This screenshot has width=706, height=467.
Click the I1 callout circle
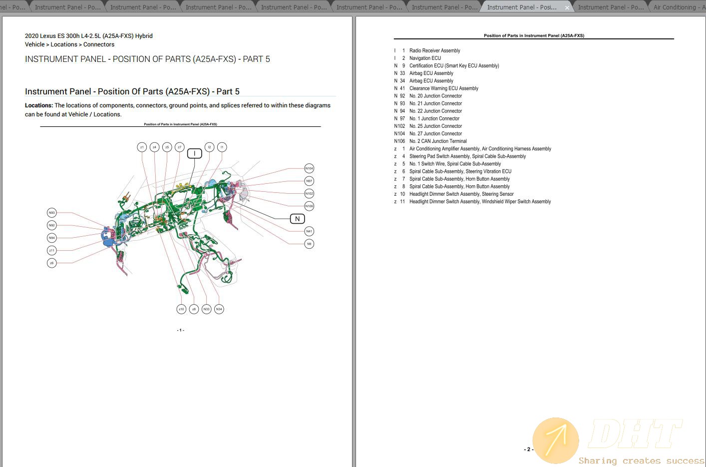click(x=222, y=147)
